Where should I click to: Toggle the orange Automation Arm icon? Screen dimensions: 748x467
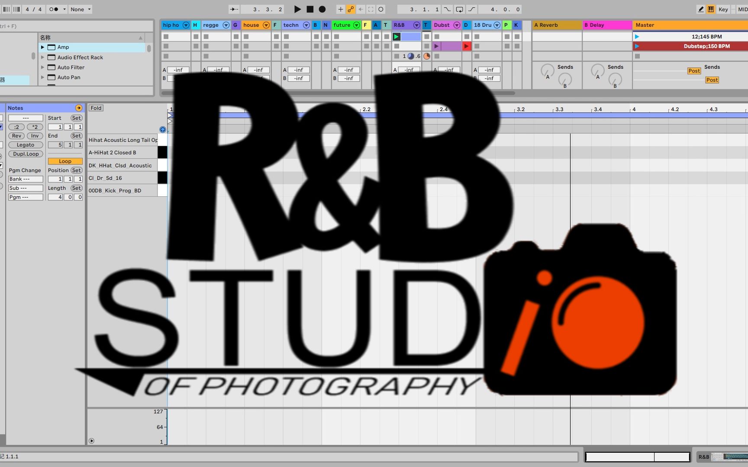[351, 9]
